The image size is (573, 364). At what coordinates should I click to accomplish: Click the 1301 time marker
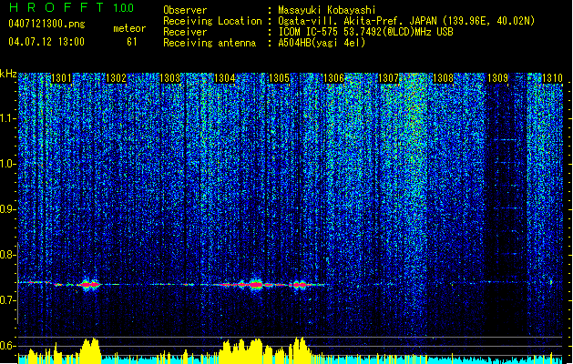[x=61, y=78]
